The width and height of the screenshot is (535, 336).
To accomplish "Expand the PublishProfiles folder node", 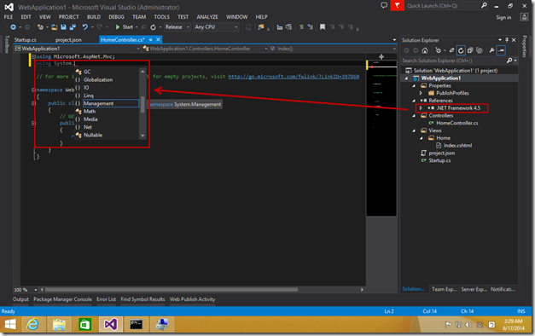I will coord(421,93).
